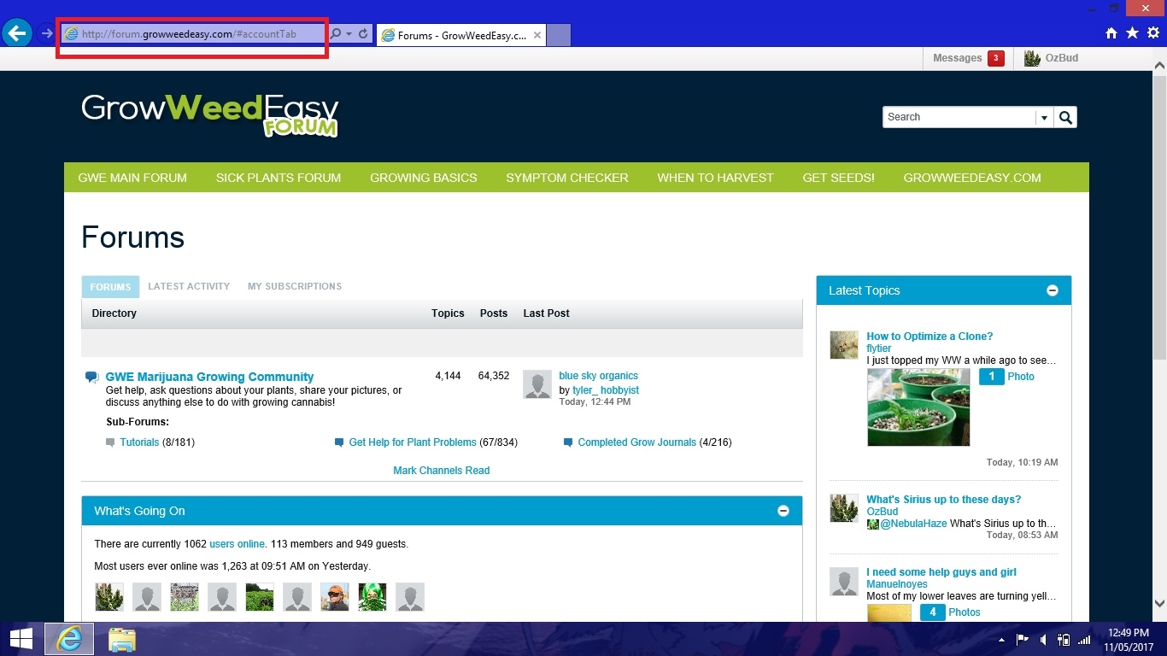The width and height of the screenshot is (1167, 656).
Task: Close the Forums - GrowWeedEasy tab
Action: click(537, 35)
